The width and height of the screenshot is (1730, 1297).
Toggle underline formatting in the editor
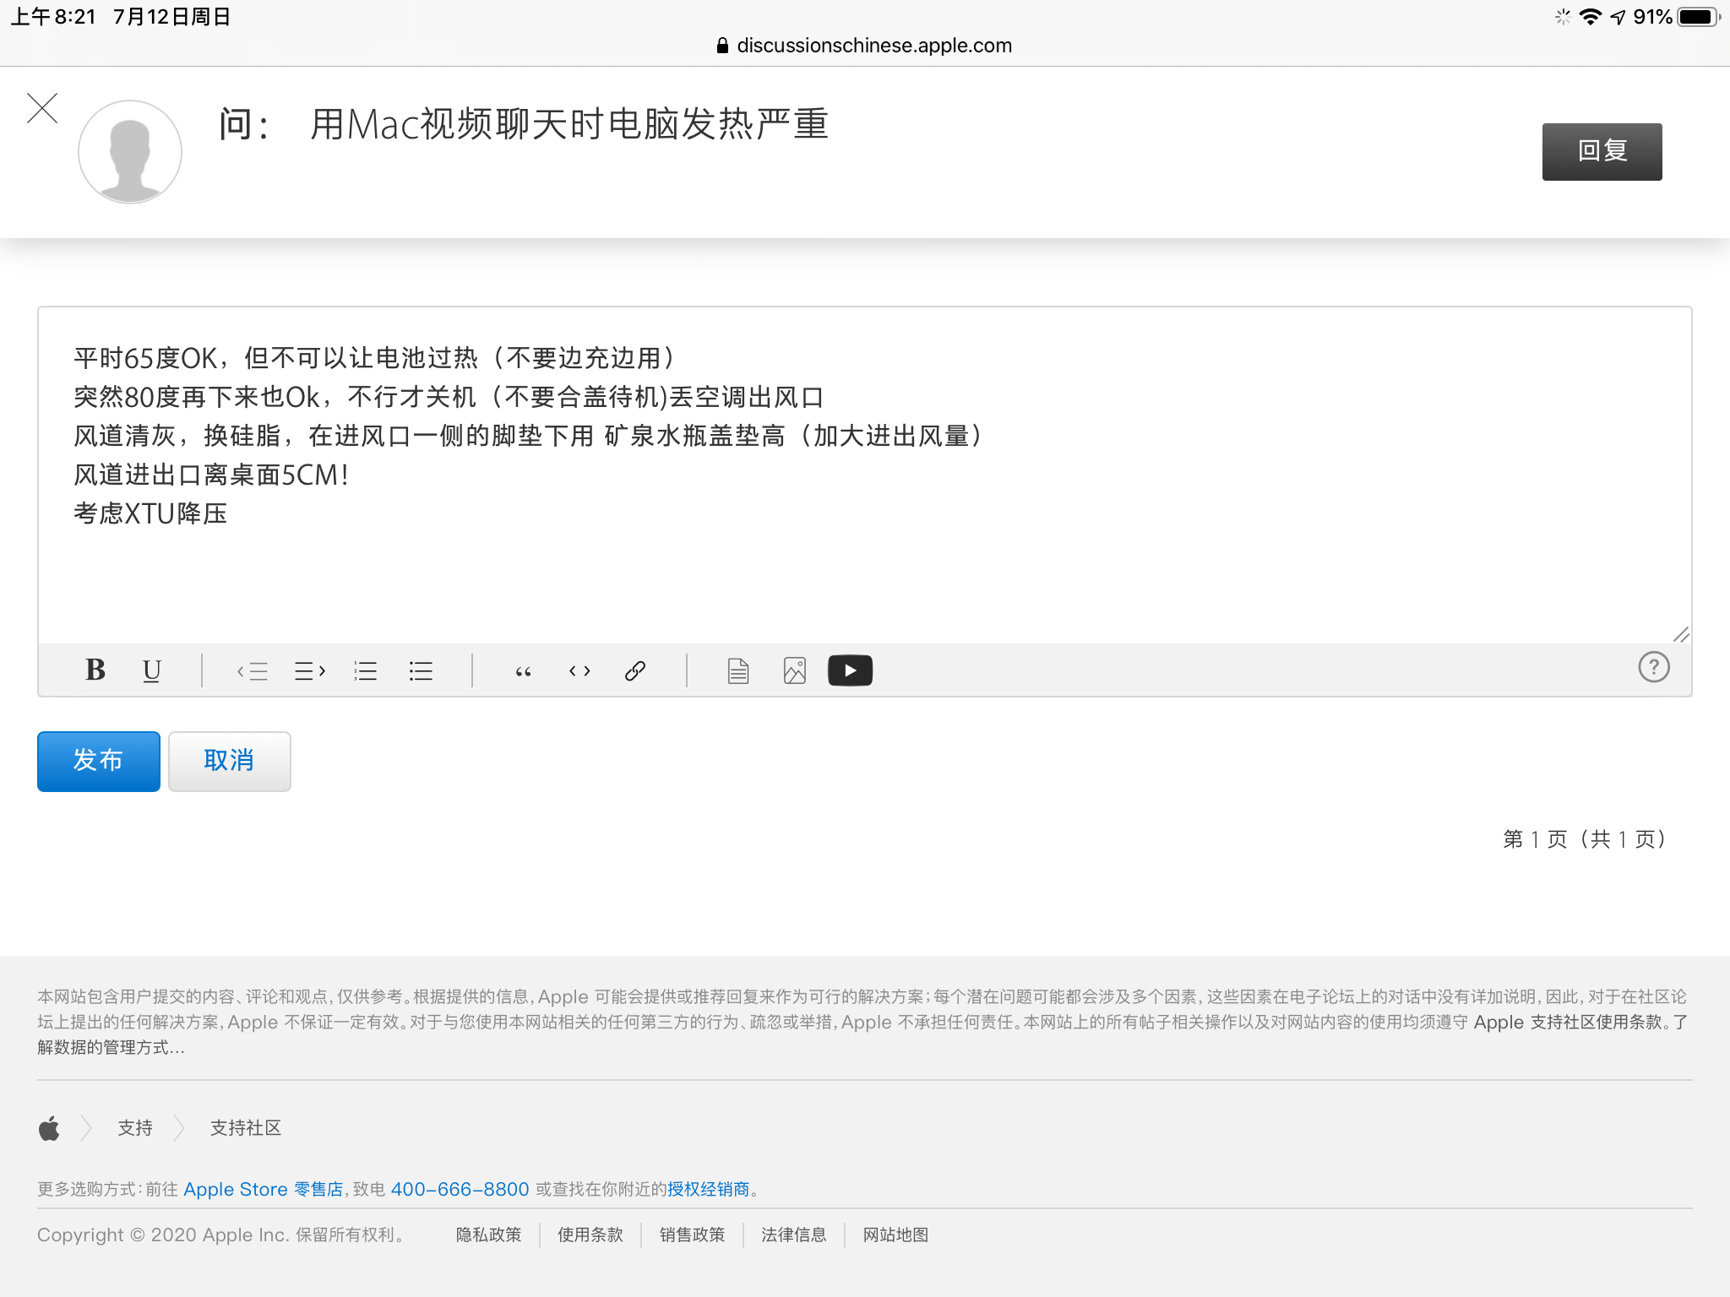click(152, 670)
